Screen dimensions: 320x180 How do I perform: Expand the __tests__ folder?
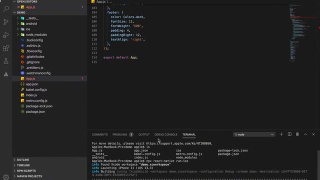[18, 18]
